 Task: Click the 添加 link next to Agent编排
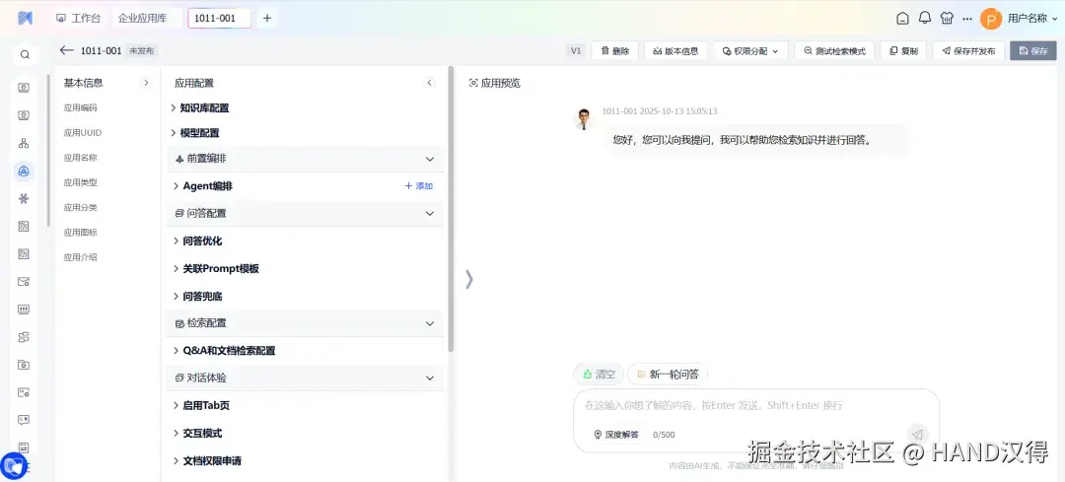(x=419, y=186)
